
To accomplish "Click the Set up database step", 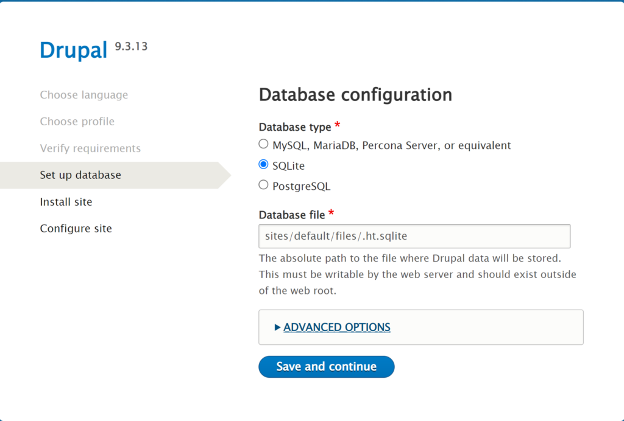I will 80,175.
